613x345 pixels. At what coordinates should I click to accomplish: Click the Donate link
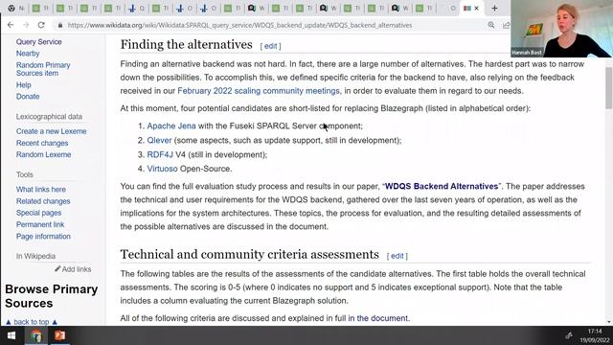28,96
